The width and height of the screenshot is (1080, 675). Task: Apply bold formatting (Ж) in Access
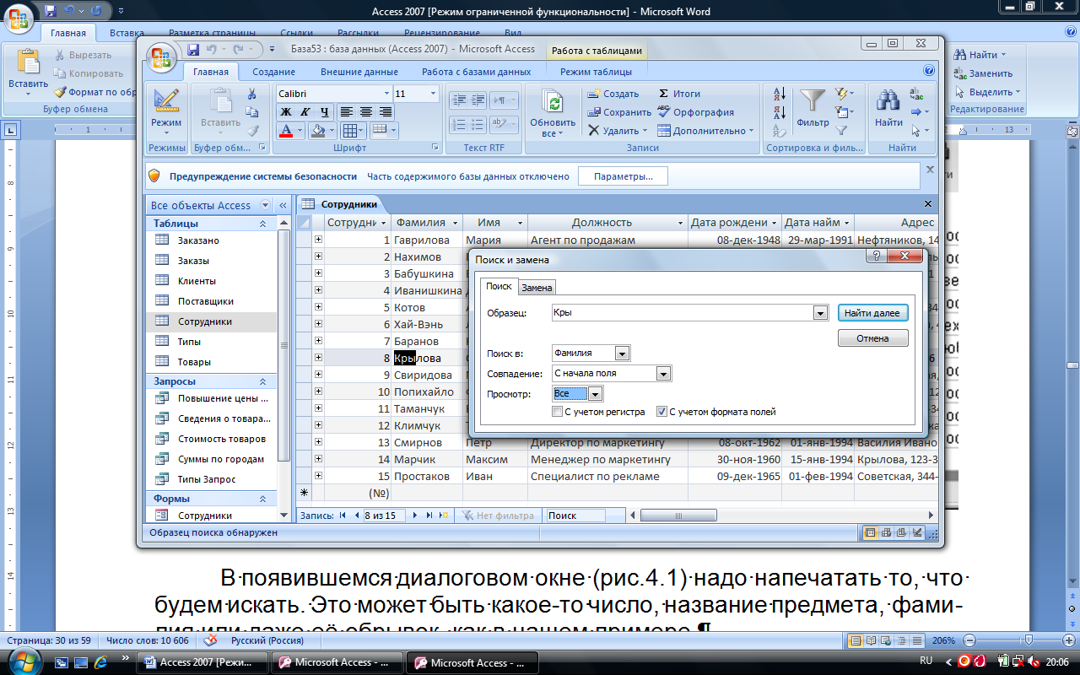coord(286,111)
